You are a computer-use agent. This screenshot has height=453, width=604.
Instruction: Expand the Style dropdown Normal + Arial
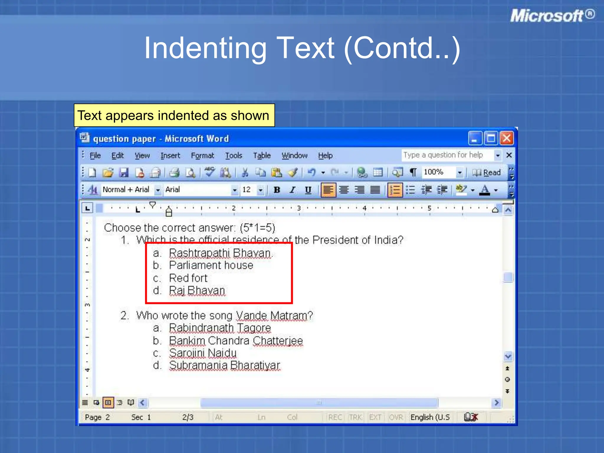pyautogui.click(x=158, y=190)
